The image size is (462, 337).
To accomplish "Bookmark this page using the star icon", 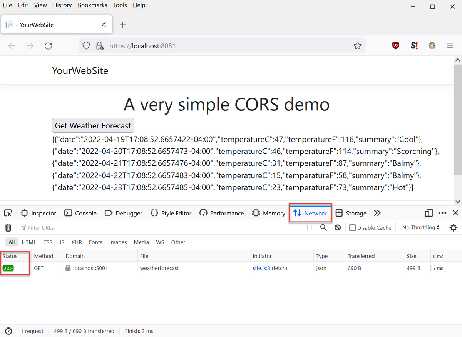I will (x=357, y=45).
